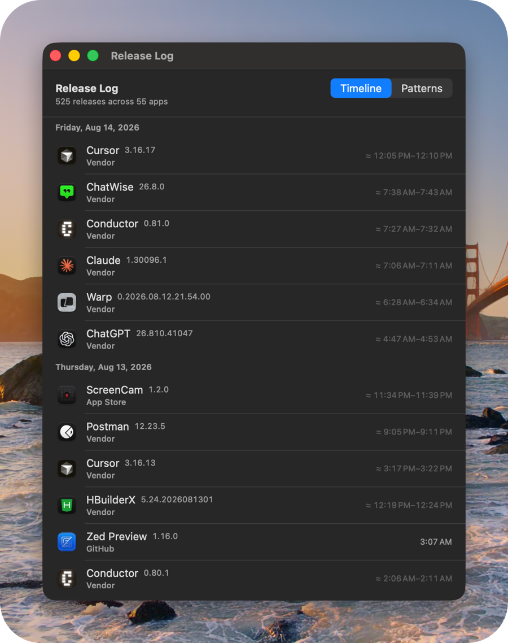Select the Zed Preview release name
The image size is (508, 643).
click(117, 537)
